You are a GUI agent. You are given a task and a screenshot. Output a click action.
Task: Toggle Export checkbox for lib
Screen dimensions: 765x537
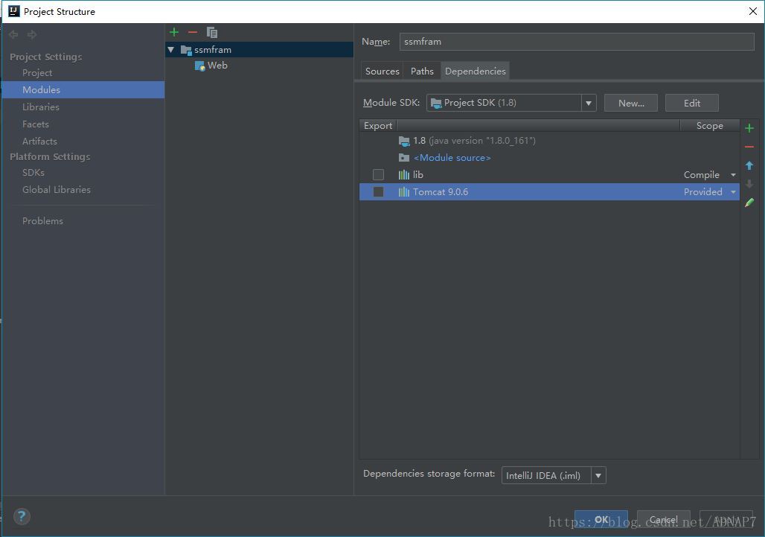(378, 175)
